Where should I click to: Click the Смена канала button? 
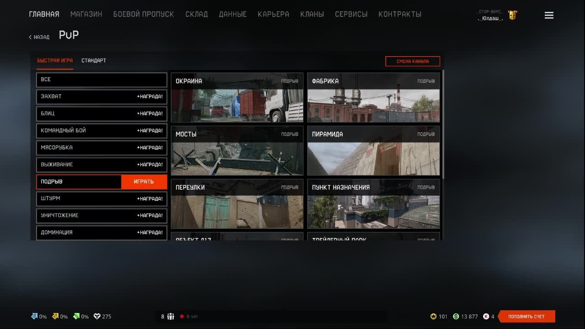413,61
